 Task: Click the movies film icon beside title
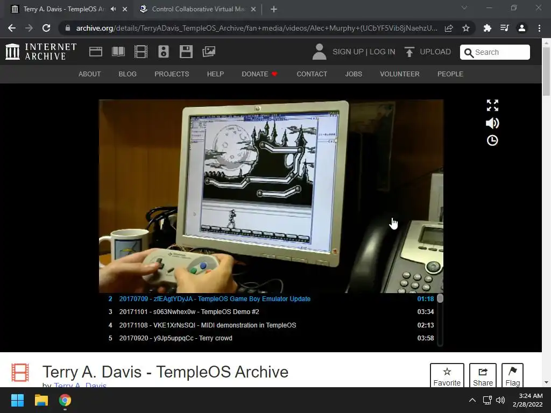point(20,372)
